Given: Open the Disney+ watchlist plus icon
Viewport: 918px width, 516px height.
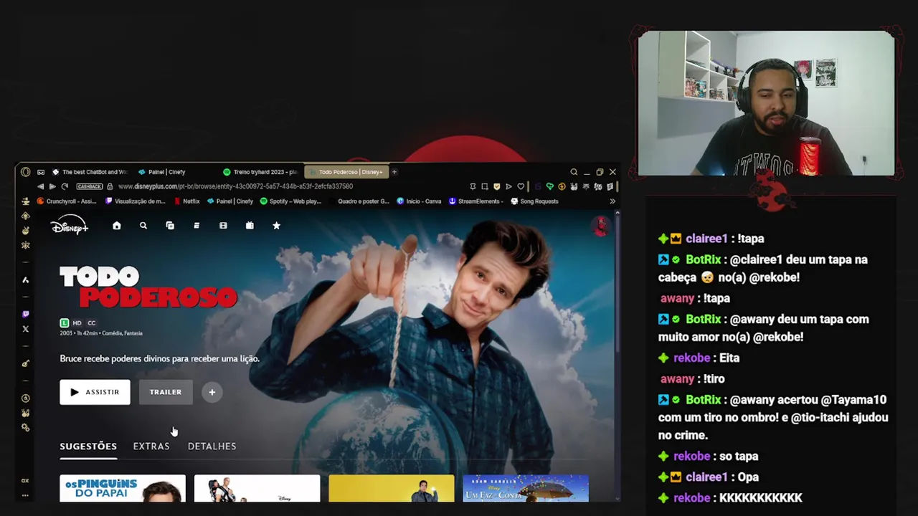Looking at the screenshot, I should (170, 226).
